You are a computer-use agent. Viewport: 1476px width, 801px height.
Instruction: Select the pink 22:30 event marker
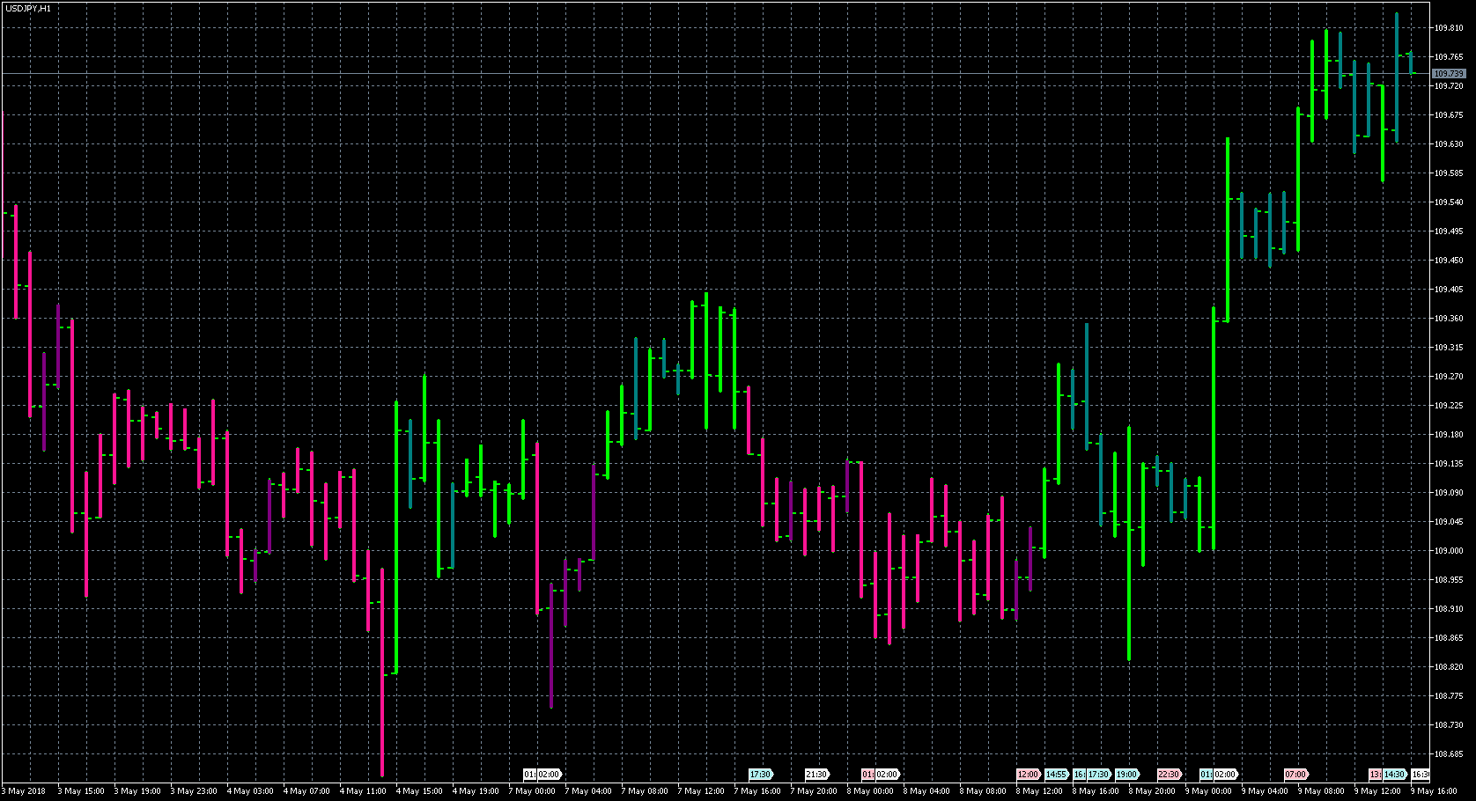pyautogui.click(x=1169, y=775)
